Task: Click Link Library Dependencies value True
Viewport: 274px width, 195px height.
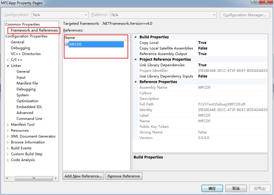Action: click(x=202, y=65)
